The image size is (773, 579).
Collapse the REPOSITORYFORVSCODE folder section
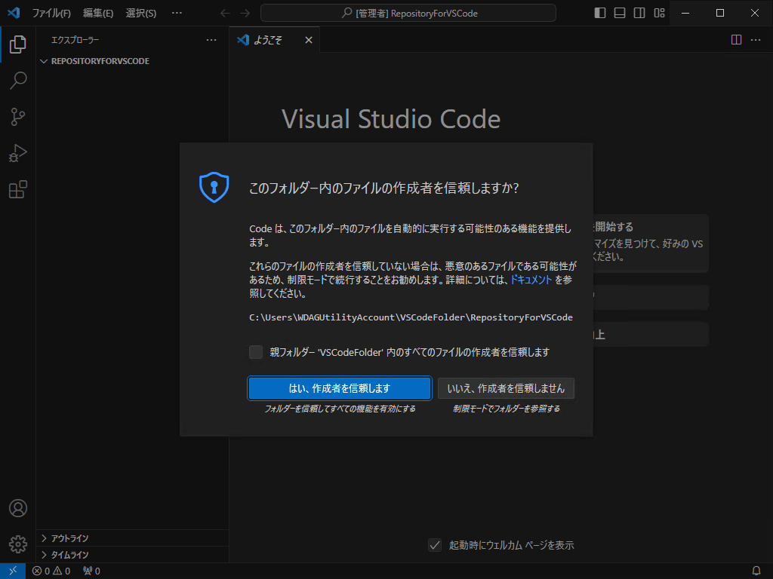point(132,61)
